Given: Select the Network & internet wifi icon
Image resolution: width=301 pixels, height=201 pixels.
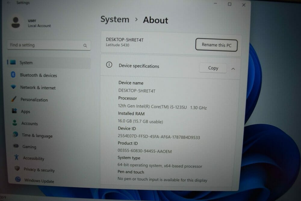Looking at the screenshot, I should pyautogui.click(x=14, y=87).
